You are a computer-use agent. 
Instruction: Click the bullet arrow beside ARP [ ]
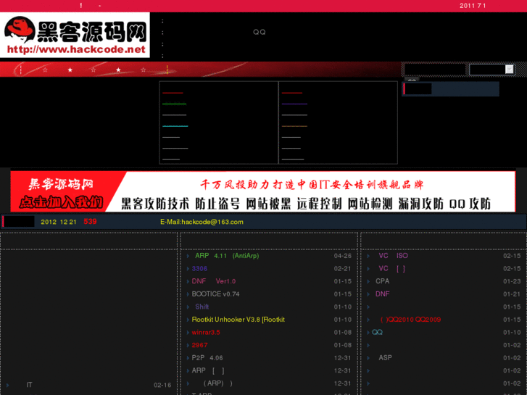coord(188,371)
